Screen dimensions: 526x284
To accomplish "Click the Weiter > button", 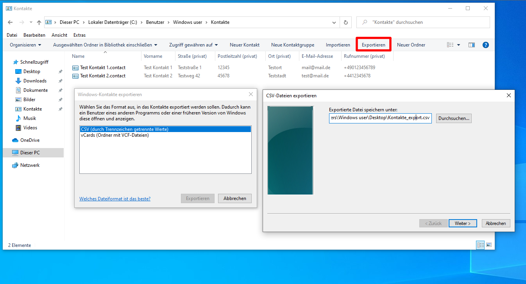I will click(463, 223).
